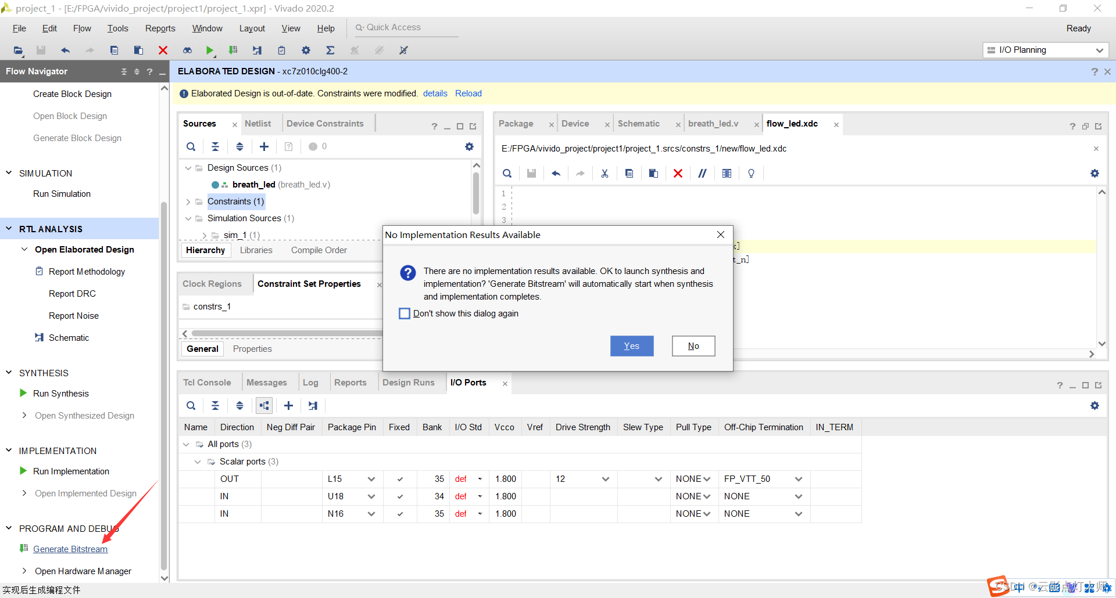Add sources with the plus icon
Image resolution: width=1116 pixels, height=598 pixels.
coord(264,146)
